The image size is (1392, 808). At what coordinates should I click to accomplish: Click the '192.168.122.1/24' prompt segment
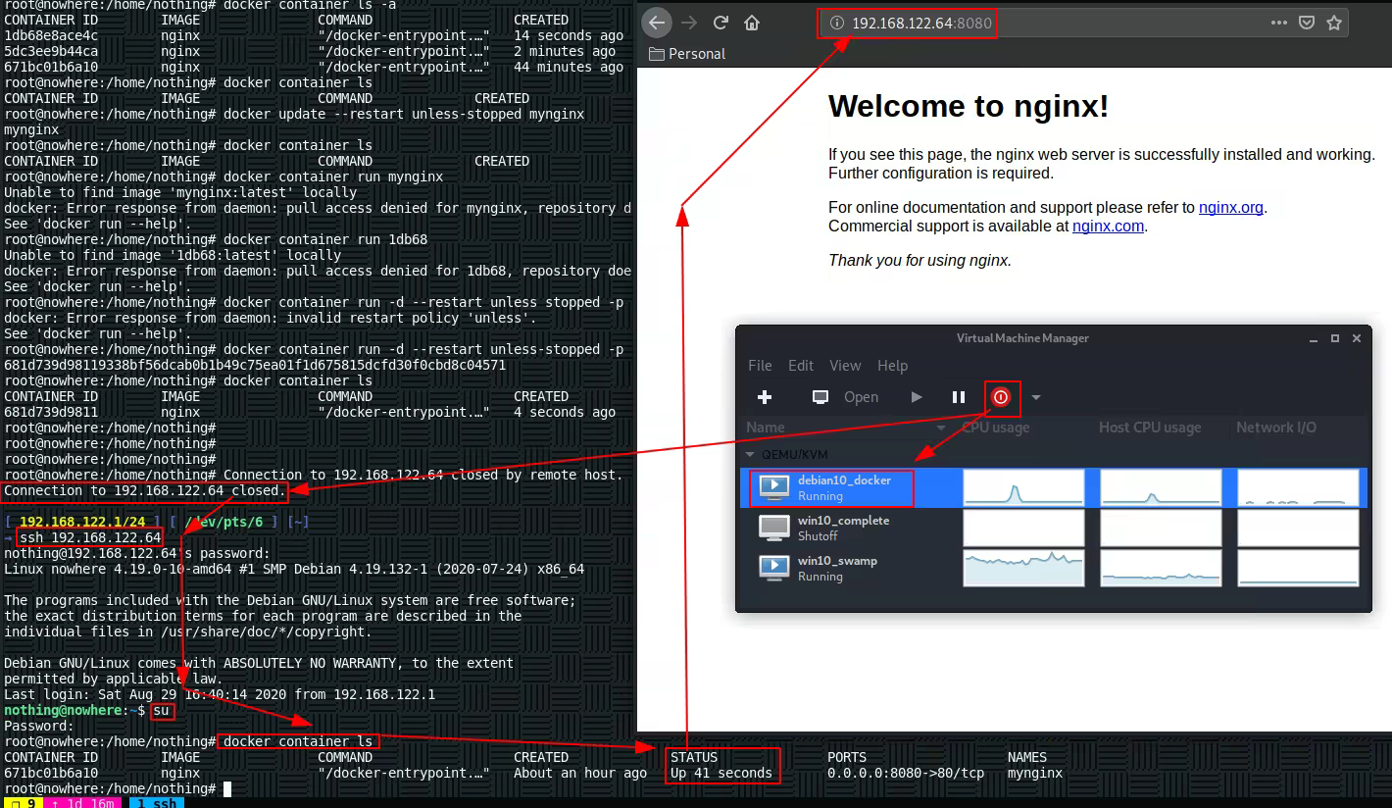(x=82, y=522)
